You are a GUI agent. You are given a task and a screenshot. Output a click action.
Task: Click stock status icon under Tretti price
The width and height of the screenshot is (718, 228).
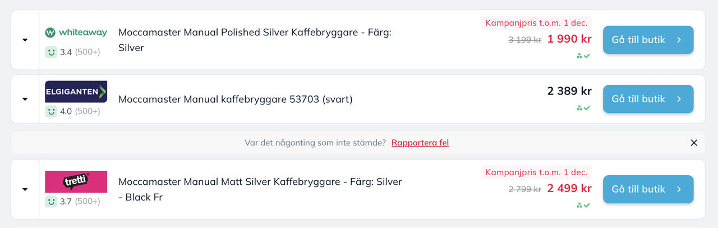583,206
